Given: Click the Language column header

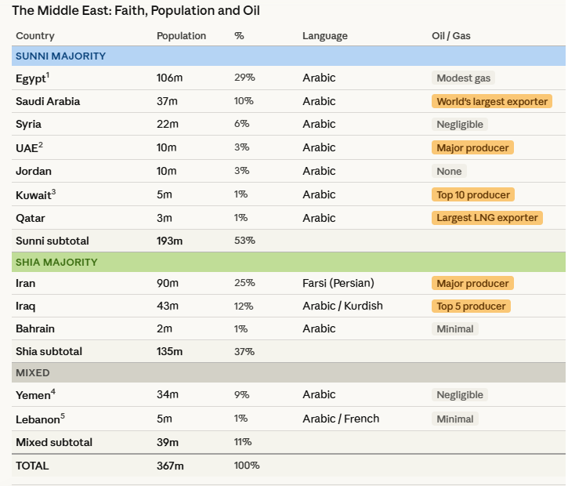Looking at the screenshot, I should coord(324,36).
